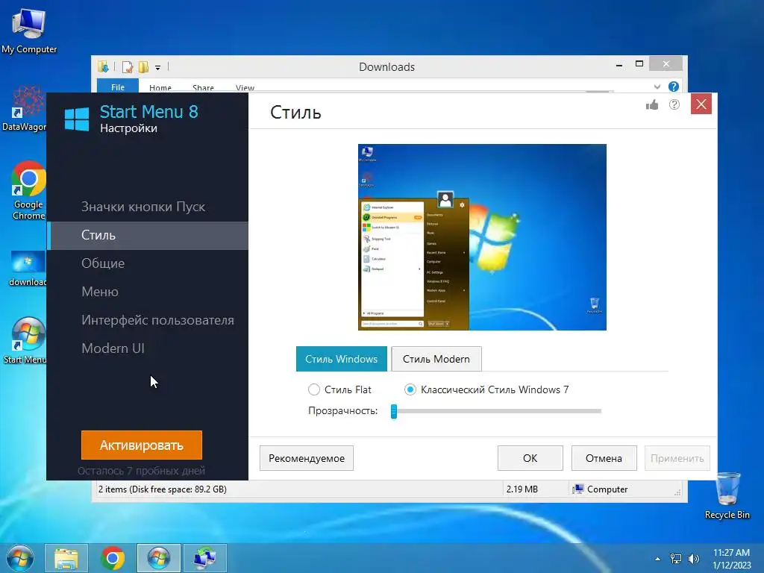
Task: Open Значки кнопки Пуск section
Action: (143, 207)
